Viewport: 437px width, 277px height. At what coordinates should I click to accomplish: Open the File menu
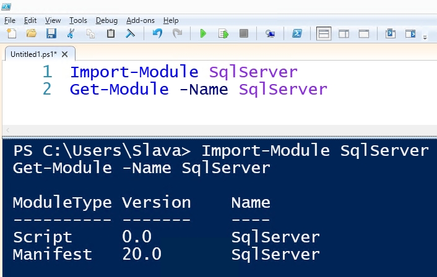[10, 20]
